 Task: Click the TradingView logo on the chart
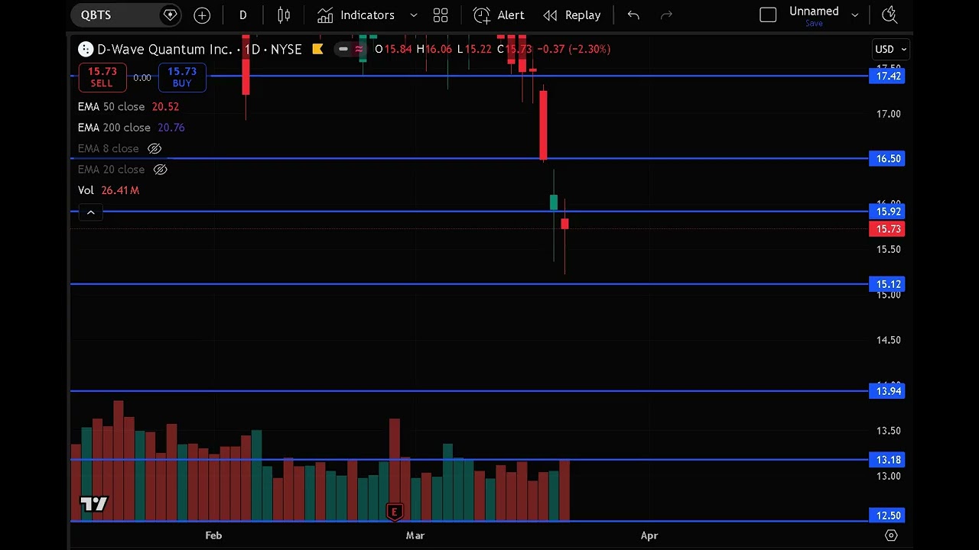point(94,503)
